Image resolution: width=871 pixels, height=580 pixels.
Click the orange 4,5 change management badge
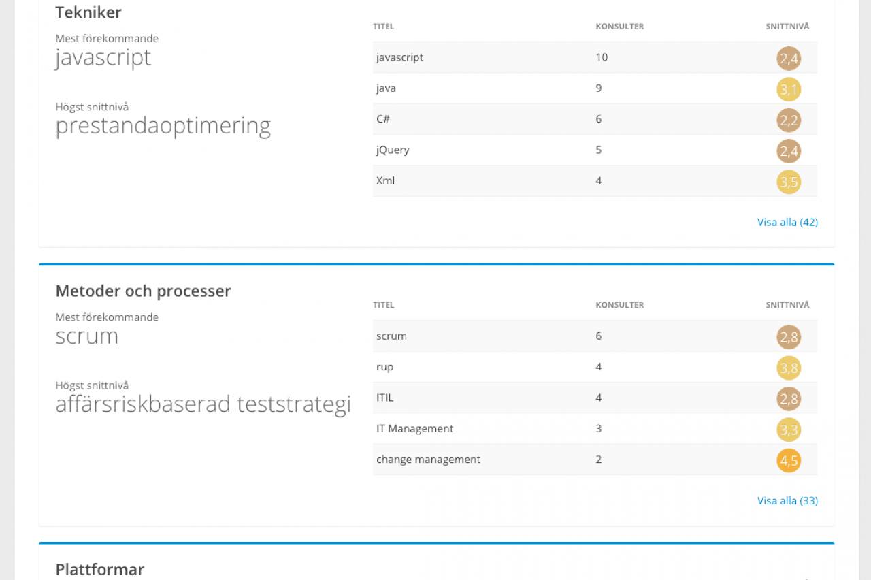789,460
